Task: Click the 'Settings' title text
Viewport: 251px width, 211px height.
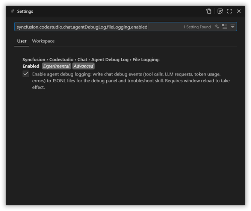Action: [x=25, y=11]
